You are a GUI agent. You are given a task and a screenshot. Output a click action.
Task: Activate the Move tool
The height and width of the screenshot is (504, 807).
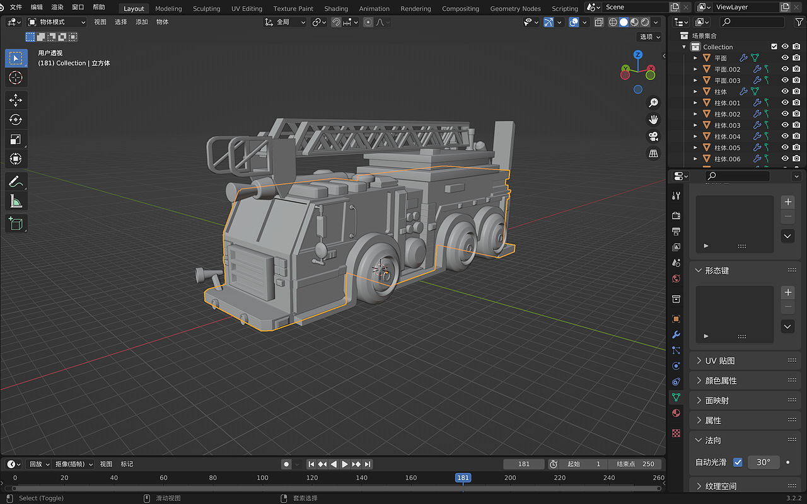point(16,100)
